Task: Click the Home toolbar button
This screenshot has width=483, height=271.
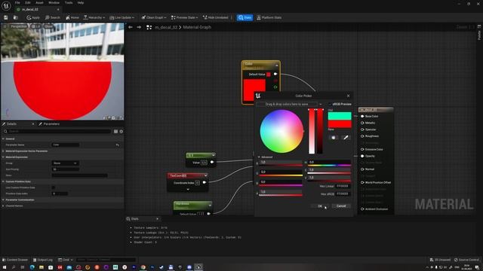Action: point(72,17)
